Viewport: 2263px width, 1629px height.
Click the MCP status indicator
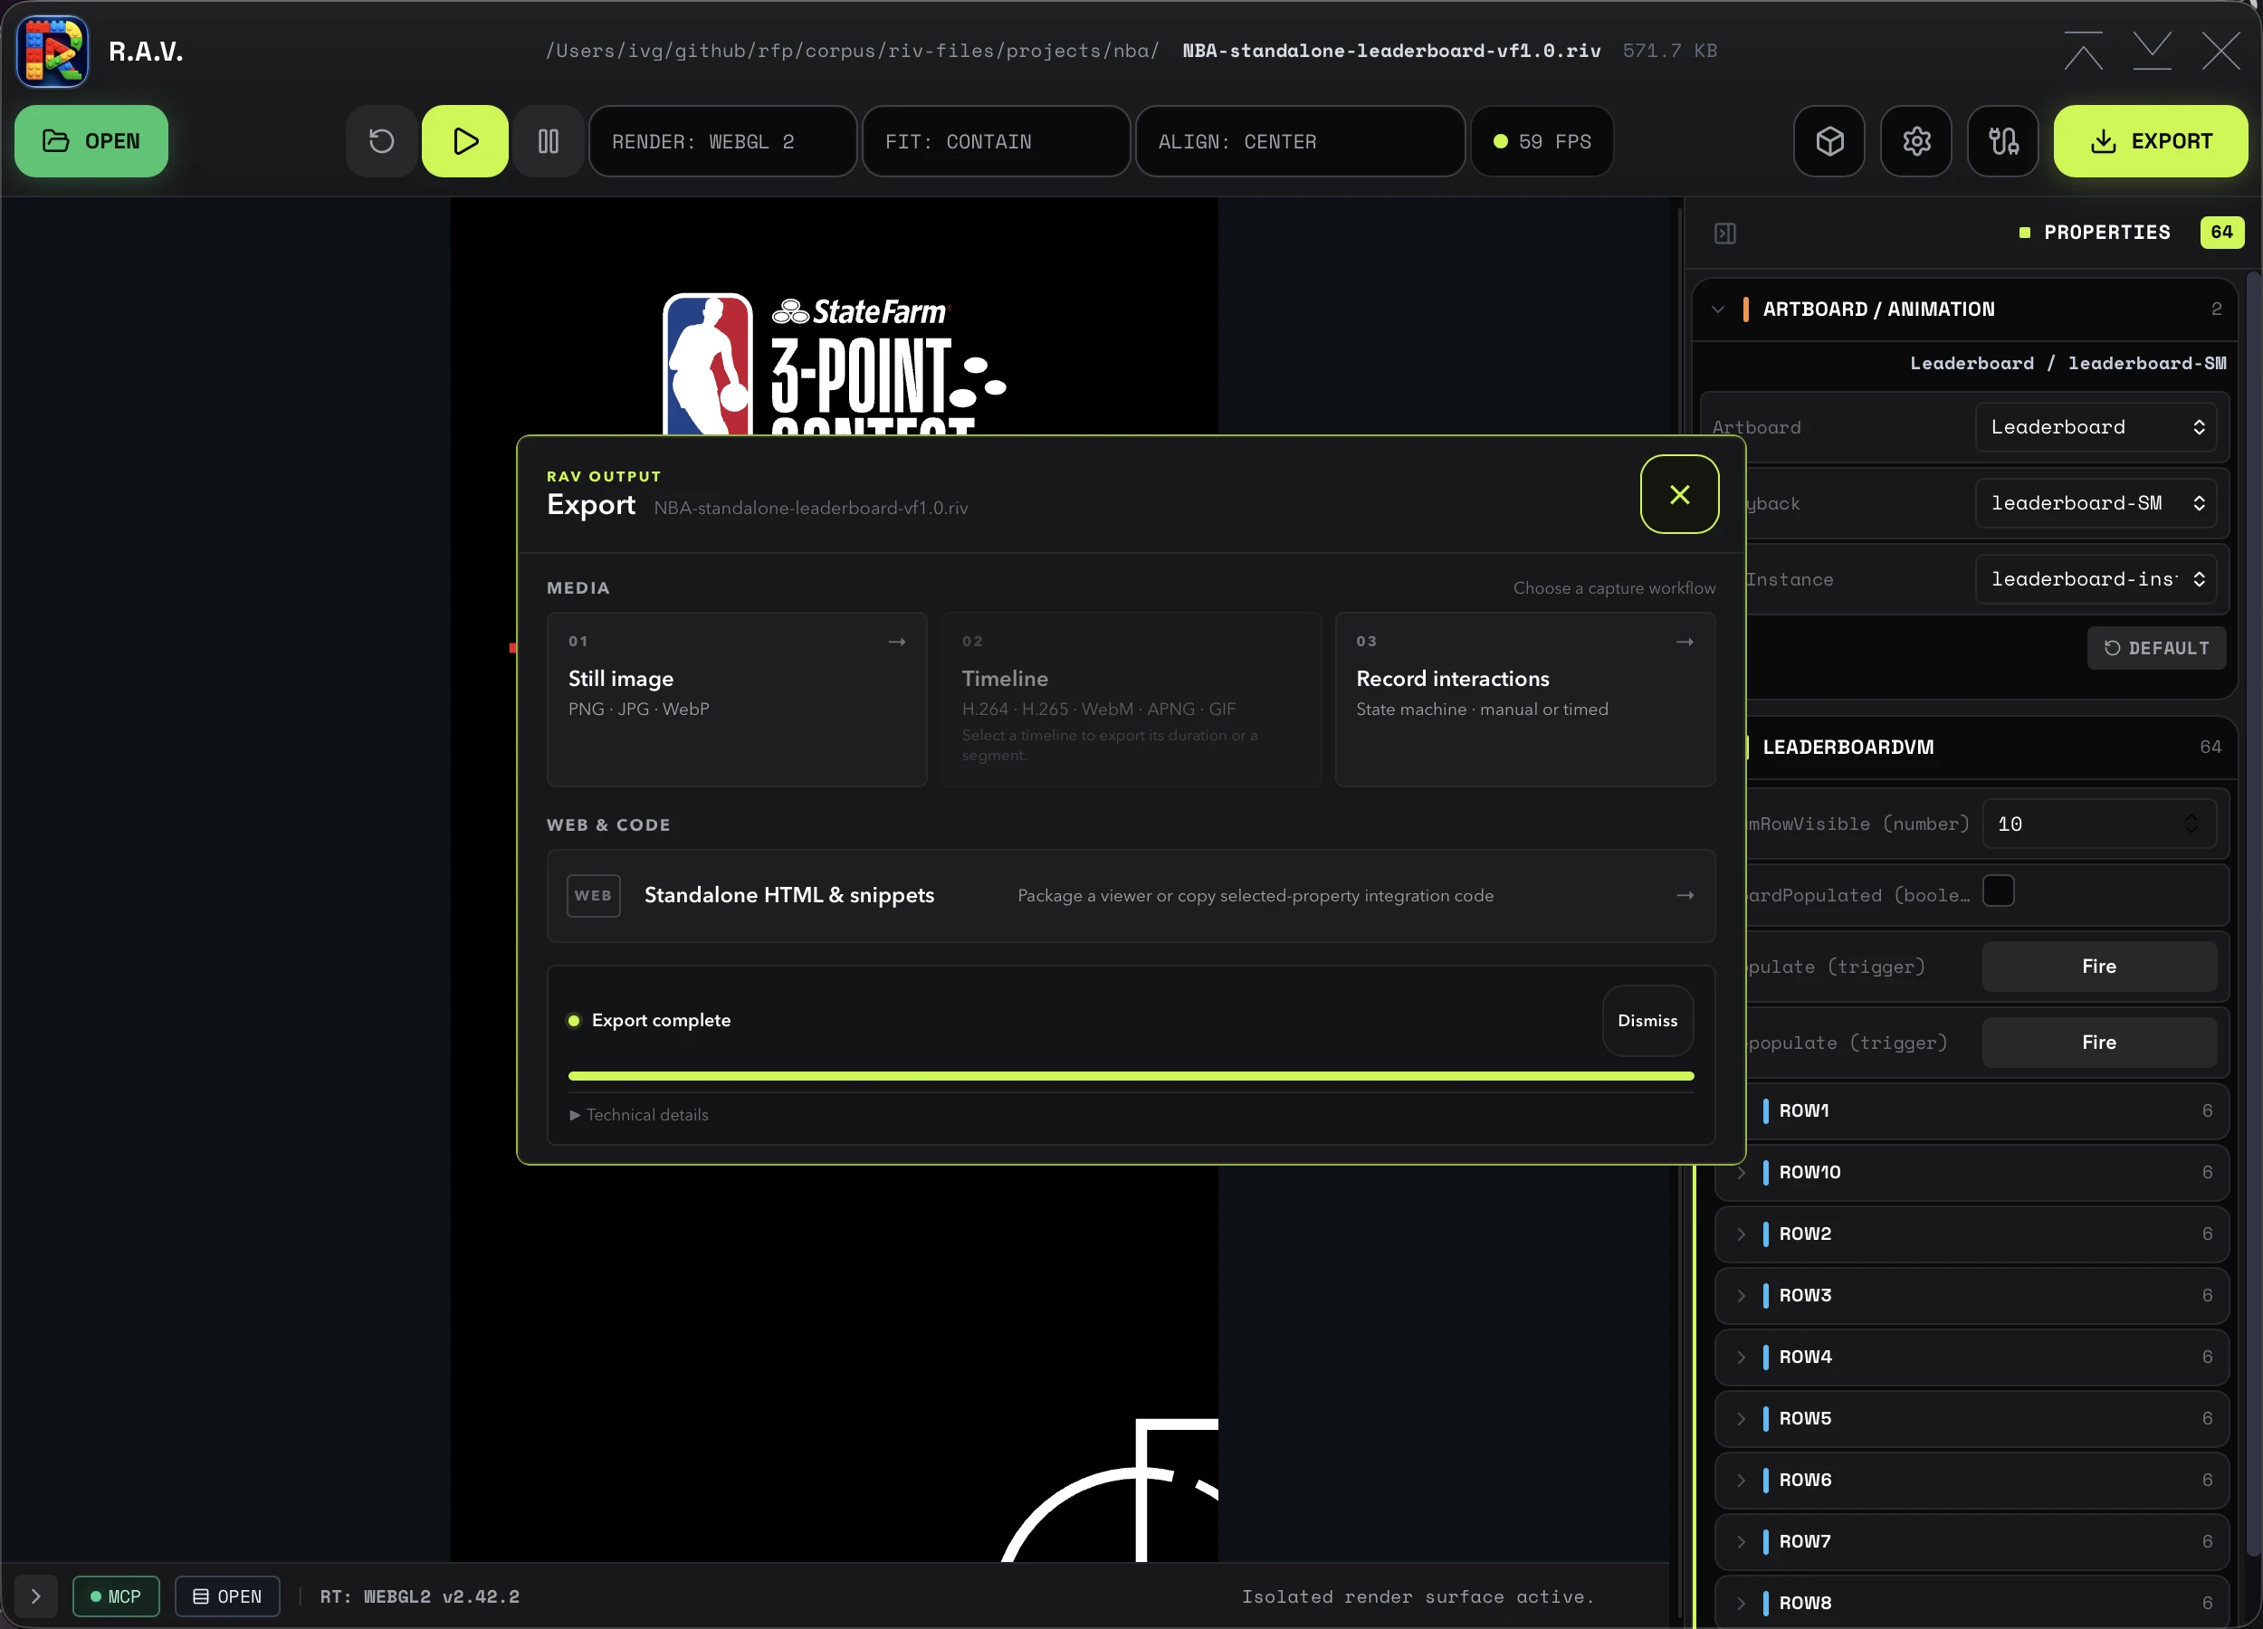click(116, 1596)
